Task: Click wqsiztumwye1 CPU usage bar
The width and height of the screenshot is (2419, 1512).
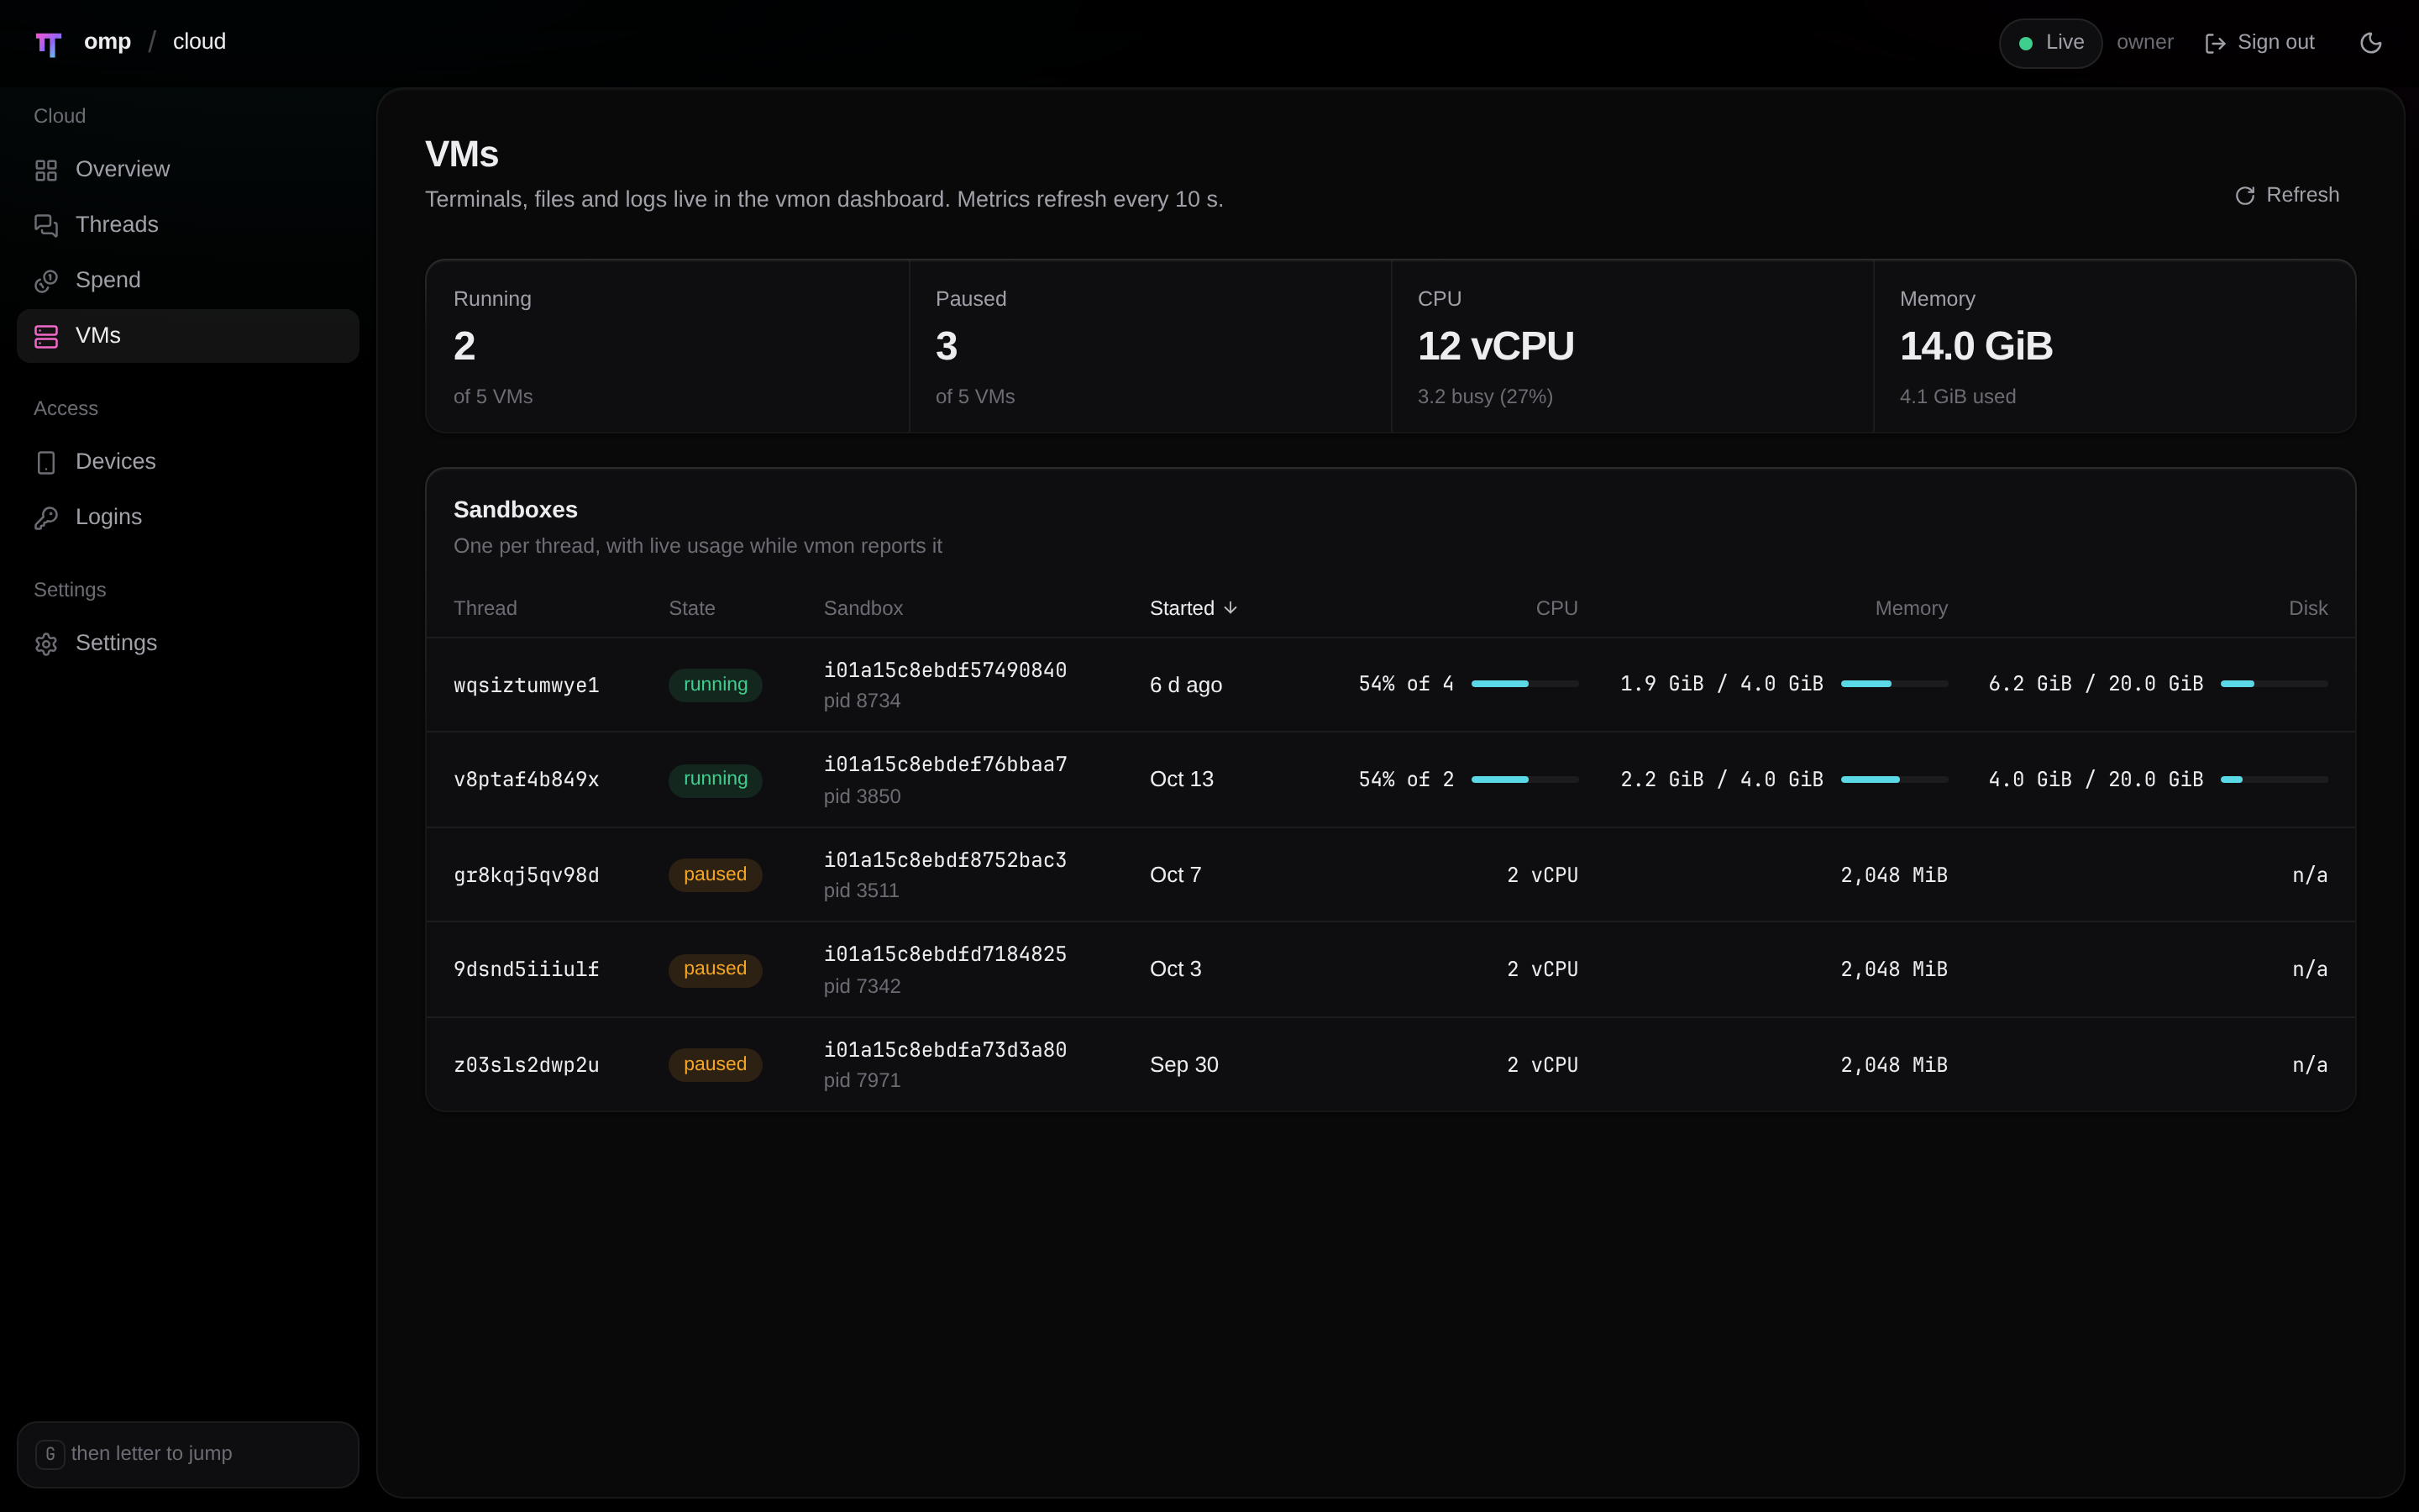Action: pyautogui.click(x=1524, y=684)
